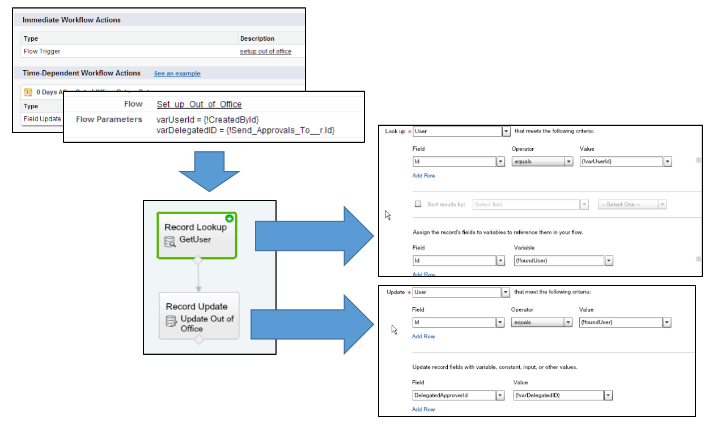Enable the Sort results by checkbox
The width and height of the screenshot is (717, 429).
pos(418,204)
